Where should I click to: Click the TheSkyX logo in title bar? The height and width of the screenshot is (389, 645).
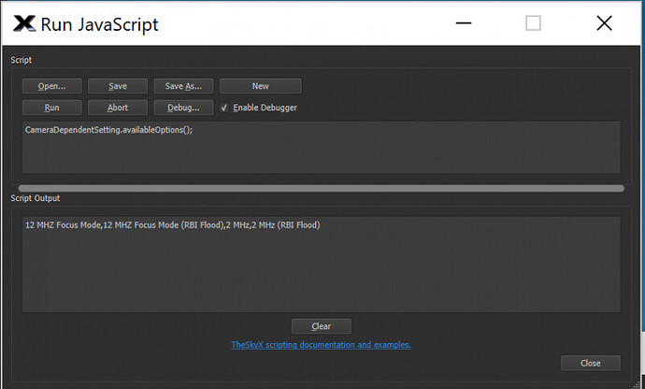(24, 23)
